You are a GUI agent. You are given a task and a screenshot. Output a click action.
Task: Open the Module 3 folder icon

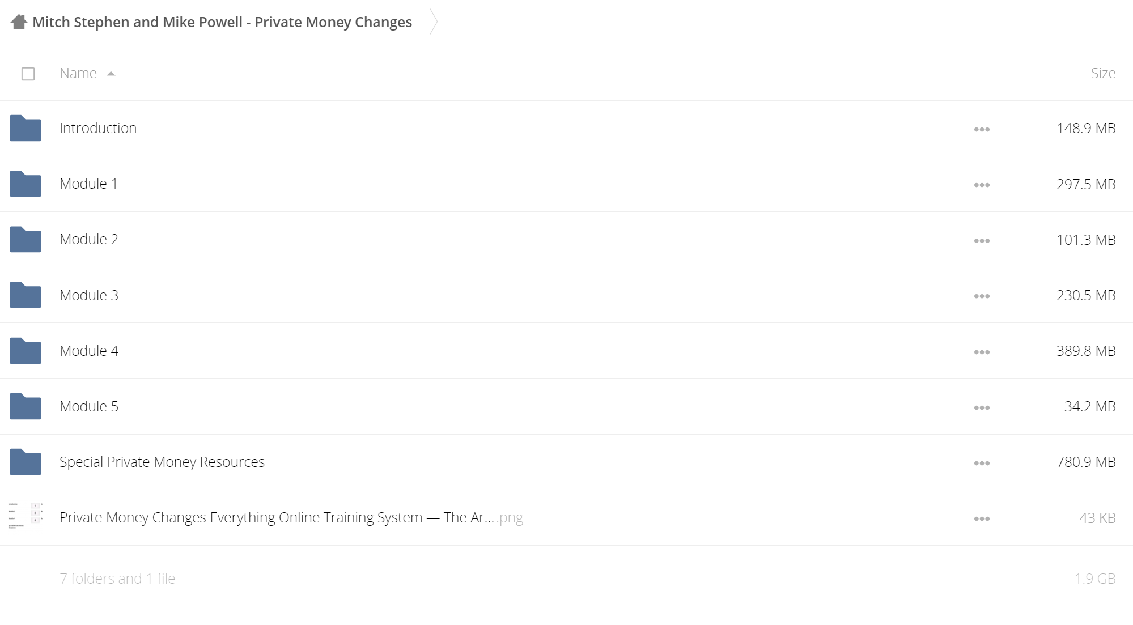point(26,295)
